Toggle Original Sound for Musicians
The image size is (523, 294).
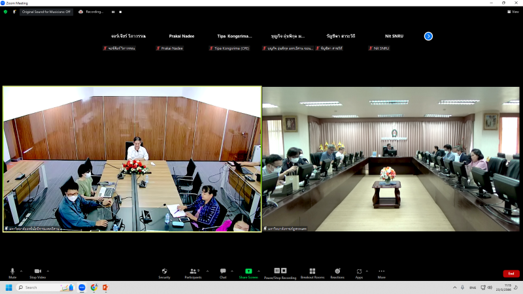coord(46,12)
